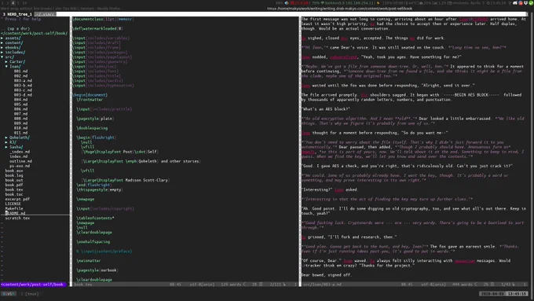Open 002.md in the file tree
The width and height of the screenshot is (534, 301).
20,76
